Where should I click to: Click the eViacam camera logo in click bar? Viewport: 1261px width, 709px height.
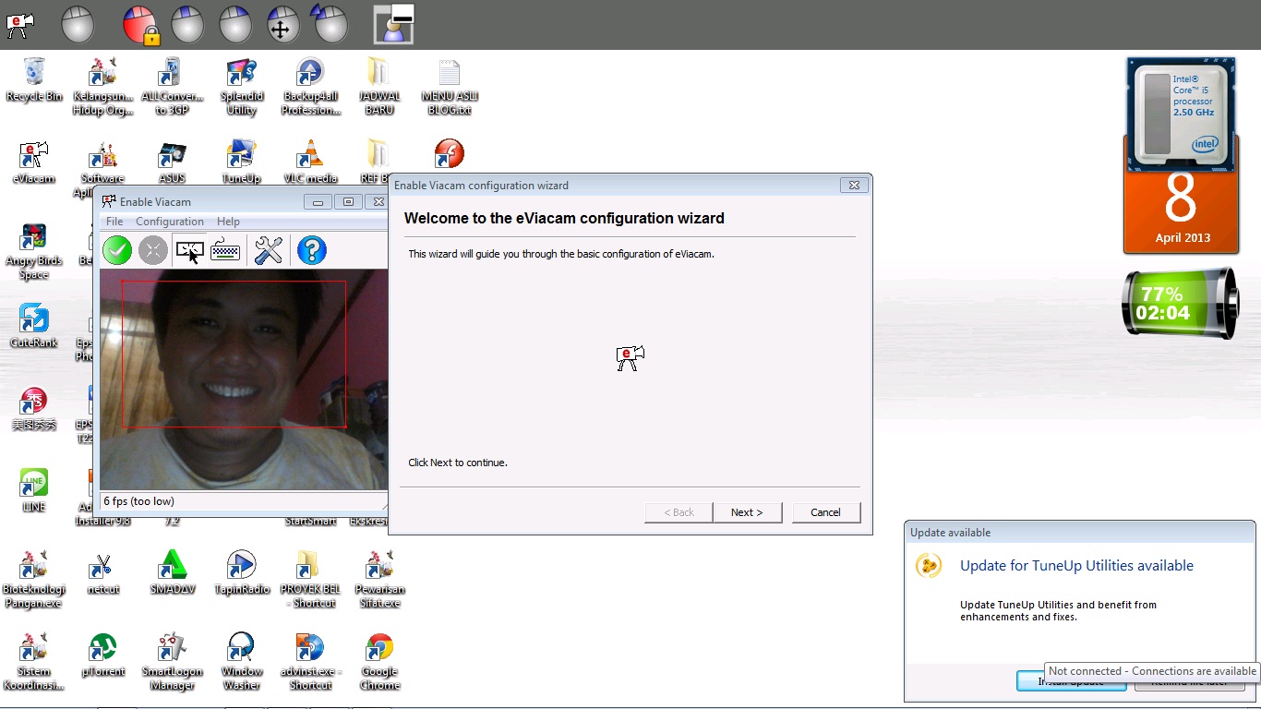[20, 25]
